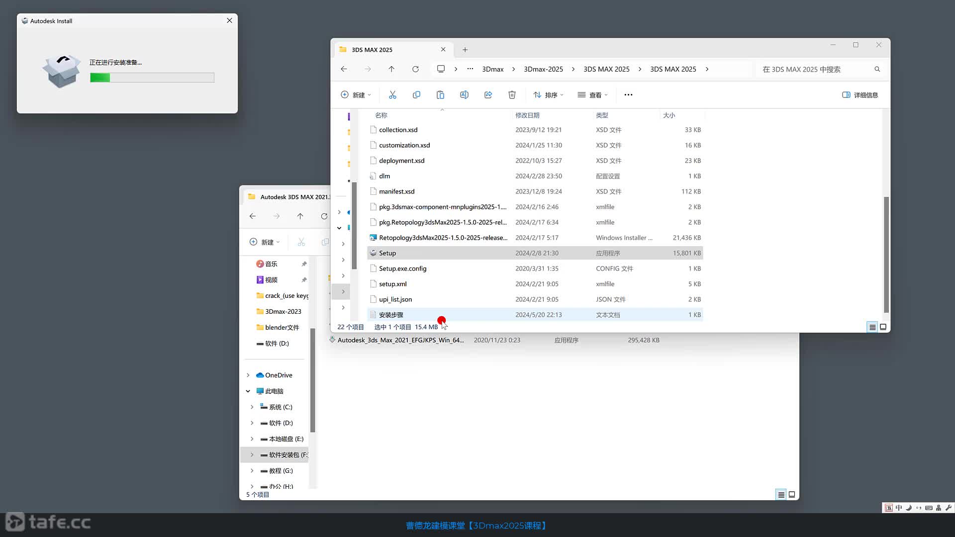
Task: Go up one folder in Autodesk 3DS MAX 2021 window
Action: 300,216
